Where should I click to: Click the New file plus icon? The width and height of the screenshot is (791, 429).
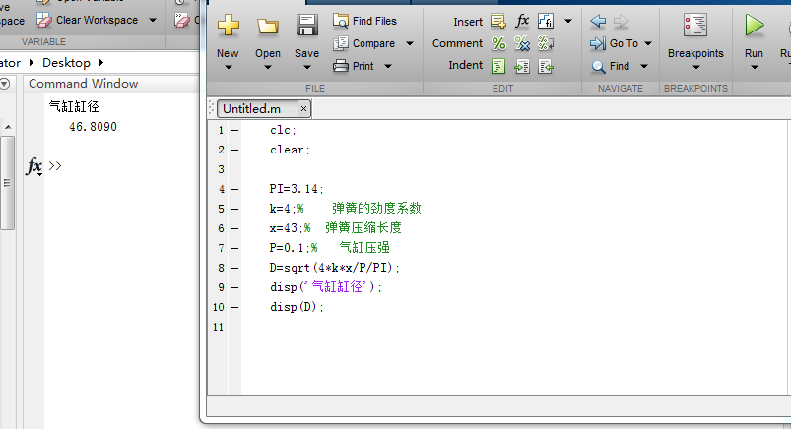click(x=228, y=25)
